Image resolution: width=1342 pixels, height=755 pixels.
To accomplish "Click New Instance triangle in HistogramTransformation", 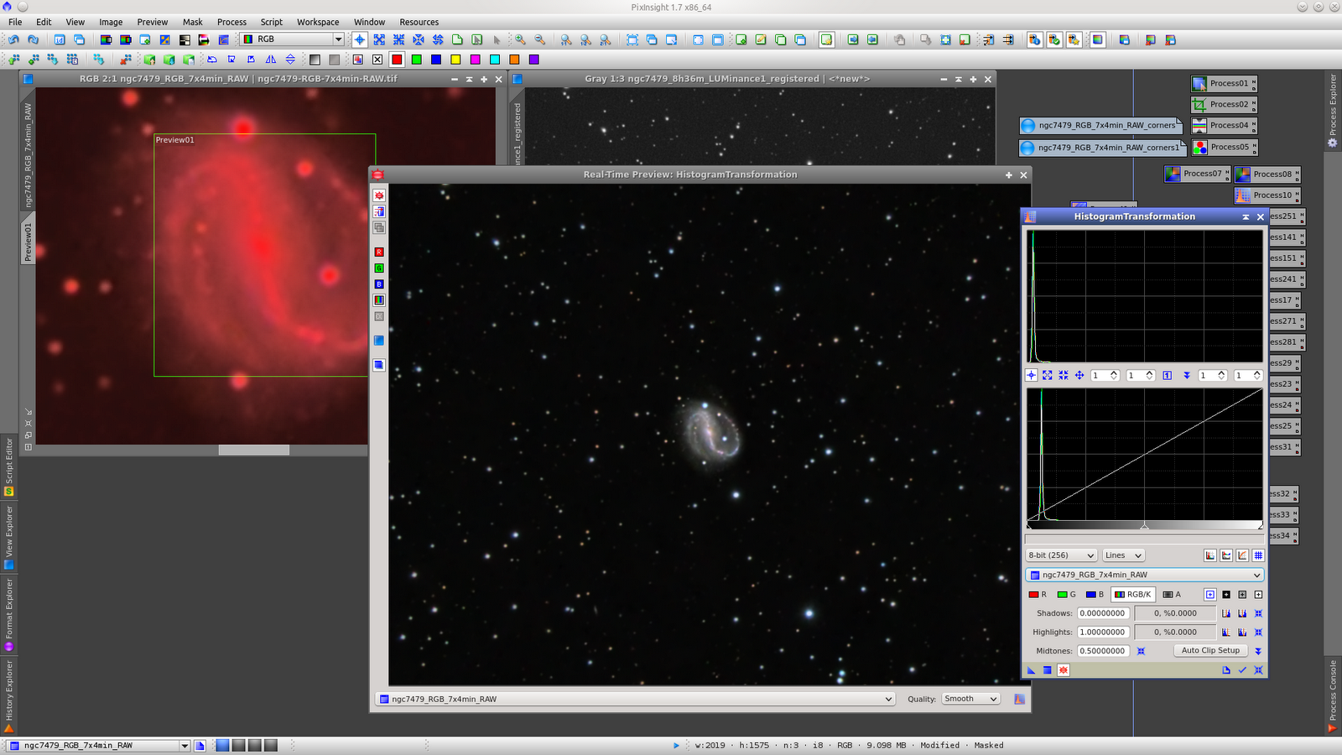I will (x=1032, y=670).
